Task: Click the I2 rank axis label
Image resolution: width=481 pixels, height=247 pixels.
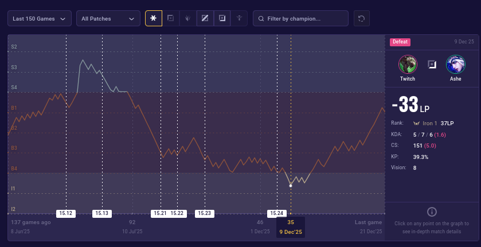Action: point(13,209)
